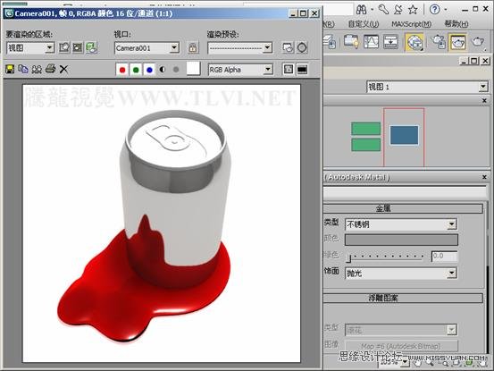The width and height of the screenshot is (494, 371).
Task: Open the 帮助(H) menu
Action: pyautogui.click(x=456, y=23)
